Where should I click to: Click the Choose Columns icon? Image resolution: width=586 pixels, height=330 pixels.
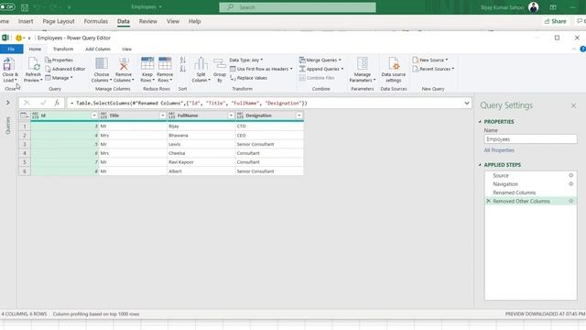pyautogui.click(x=102, y=64)
